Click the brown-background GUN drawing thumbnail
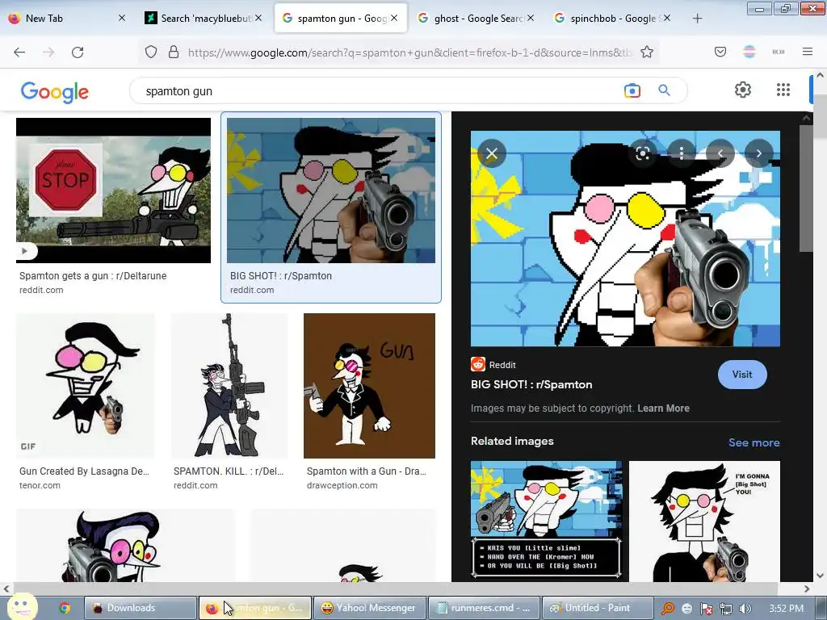The image size is (827, 620). [x=369, y=386]
